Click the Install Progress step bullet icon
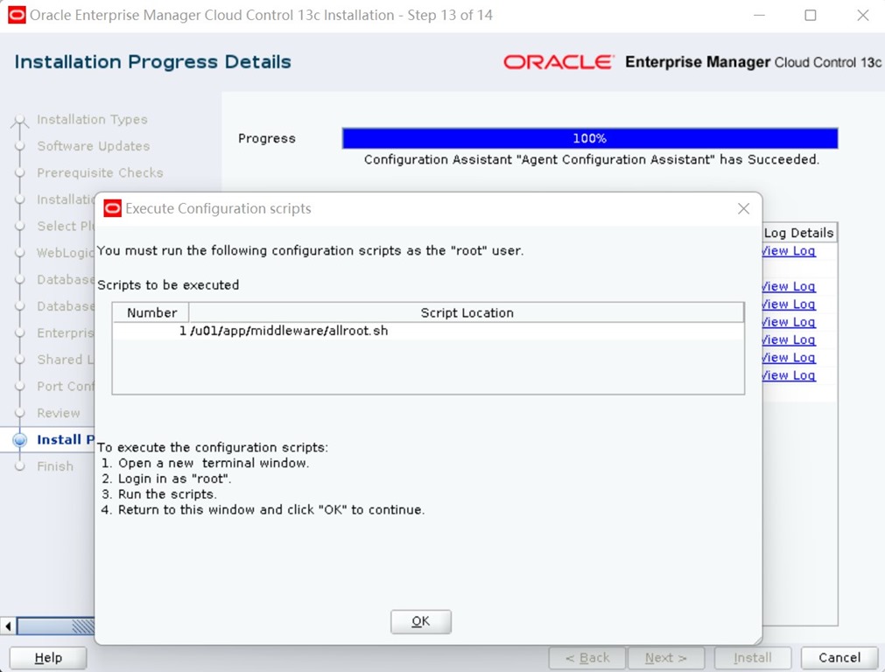 tap(20, 440)
